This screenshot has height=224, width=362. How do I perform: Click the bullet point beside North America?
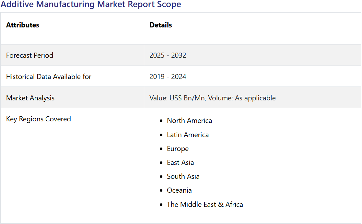[161, 121]
